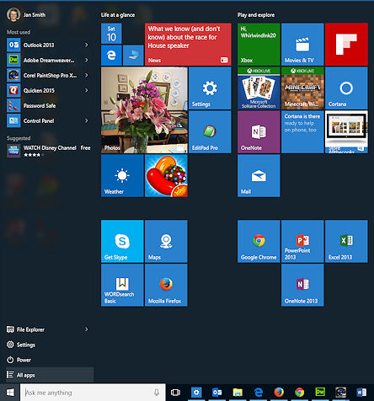The height and width of the screenshot is (401, 374).
Task: Open Settings gear on the taskbar
Action: point(196,393)
